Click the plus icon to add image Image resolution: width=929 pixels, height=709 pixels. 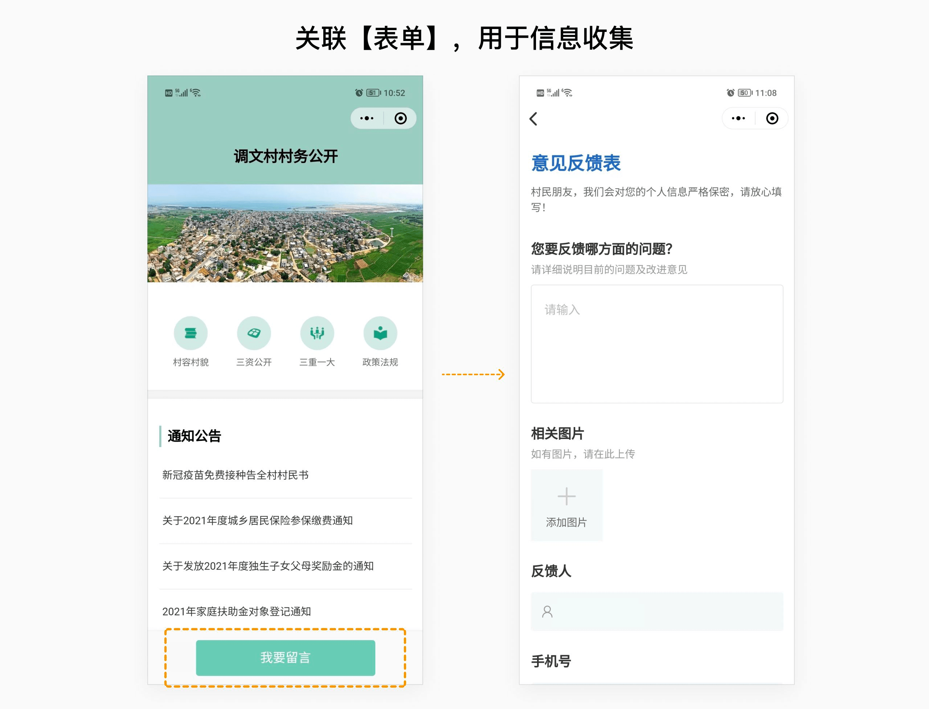coord(566,496)
